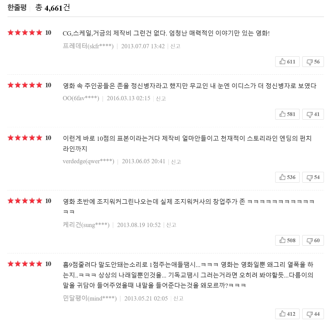Screen dimensions: 329x323
Task: Report the review by OO(6fav****)
Action: pos(161,98)
